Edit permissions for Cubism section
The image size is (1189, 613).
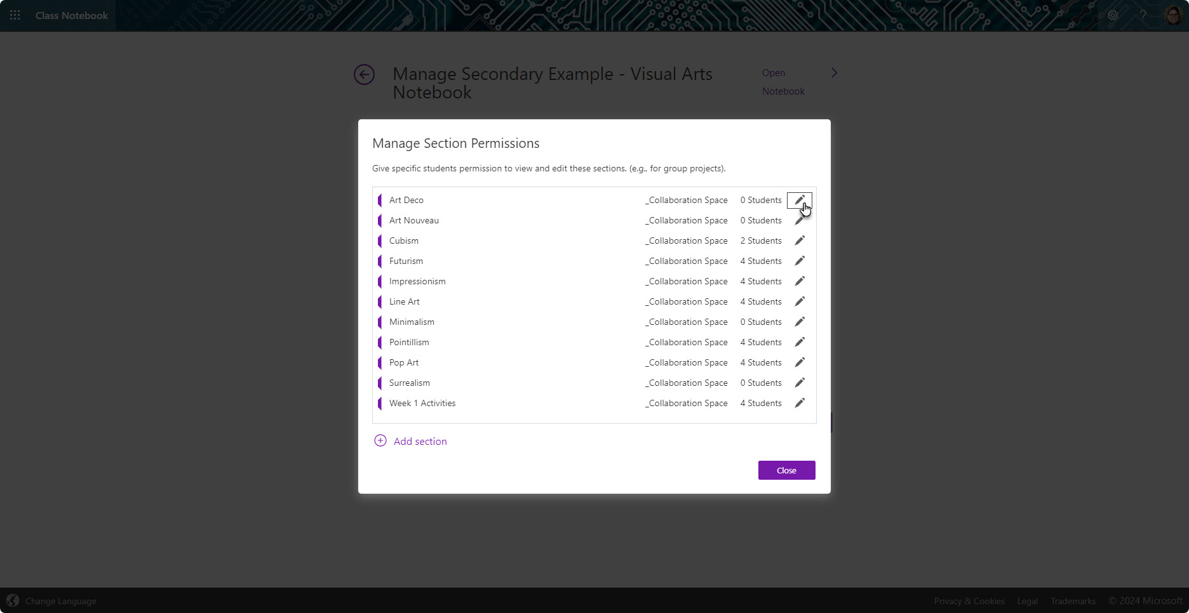coord(800,241)
